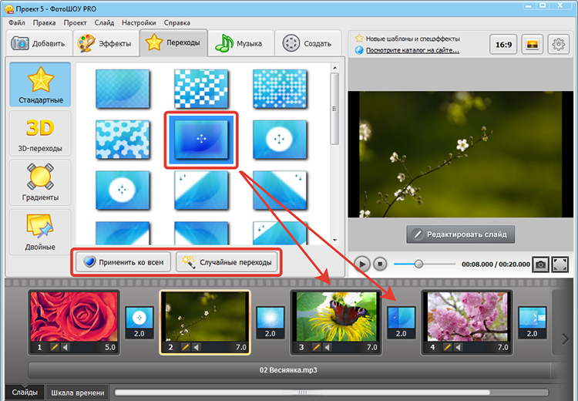Switch to the Добавить tab
This screenshot has width=578, height=401.
[x=39, y=43]
